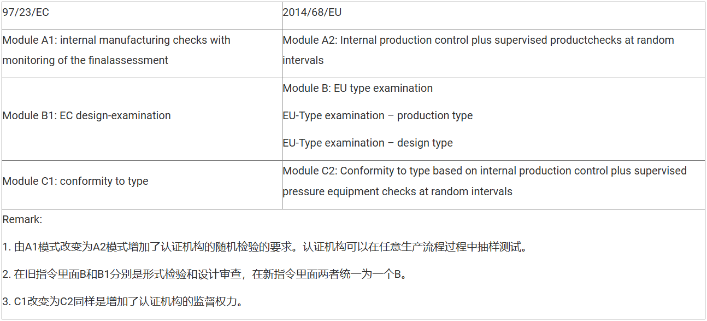This screenshot has width=707, height=321.
Task: Click the Module B1: EC design-examination cell
Action: point(87,115)
